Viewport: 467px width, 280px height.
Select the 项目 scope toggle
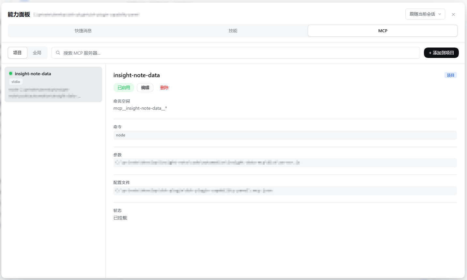[x=18, y=53]
